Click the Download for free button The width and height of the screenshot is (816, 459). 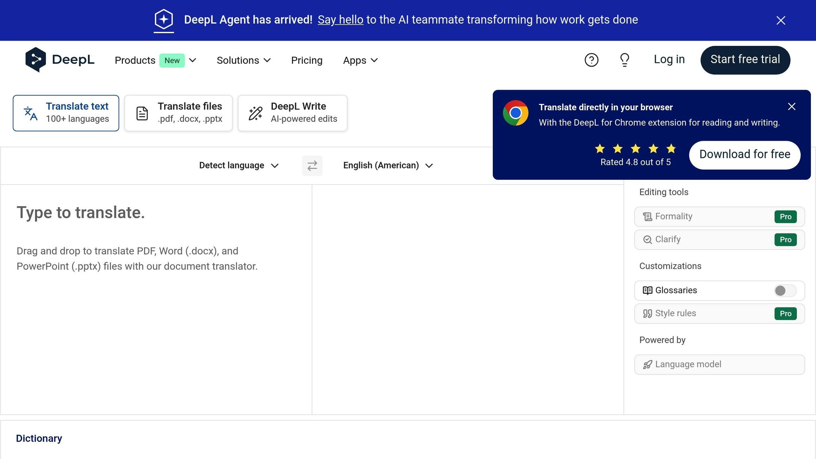click(744, 155)
